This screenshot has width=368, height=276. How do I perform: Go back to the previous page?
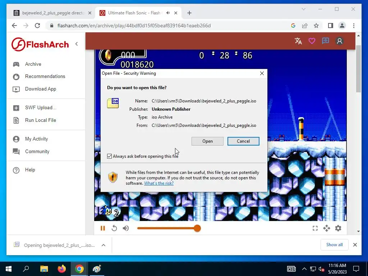(14, 26)
